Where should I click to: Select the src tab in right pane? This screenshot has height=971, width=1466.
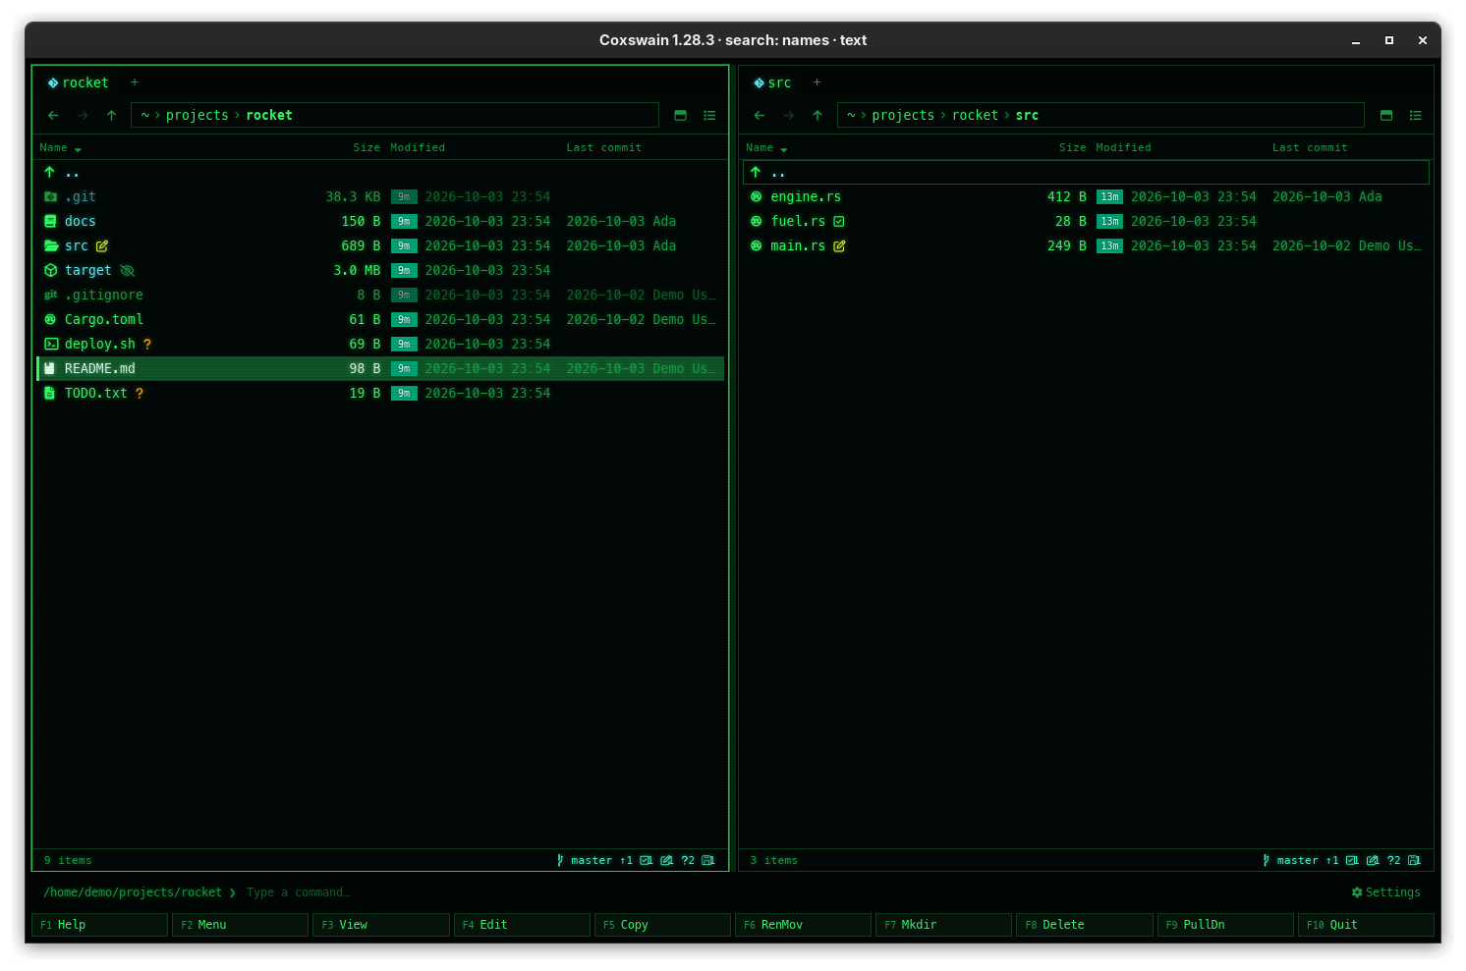click(x=772, y=82)
